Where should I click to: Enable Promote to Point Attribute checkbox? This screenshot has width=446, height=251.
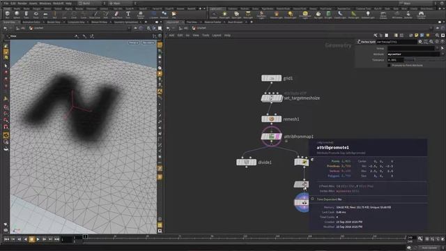click(389, 66)
